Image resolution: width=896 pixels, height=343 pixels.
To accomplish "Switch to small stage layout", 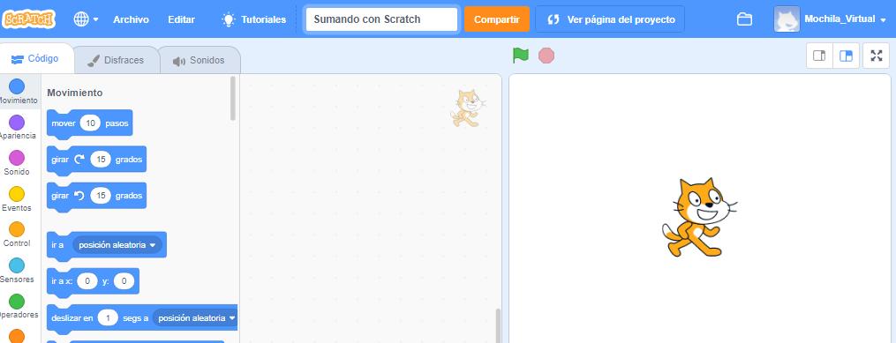I will tap(819, 56).
